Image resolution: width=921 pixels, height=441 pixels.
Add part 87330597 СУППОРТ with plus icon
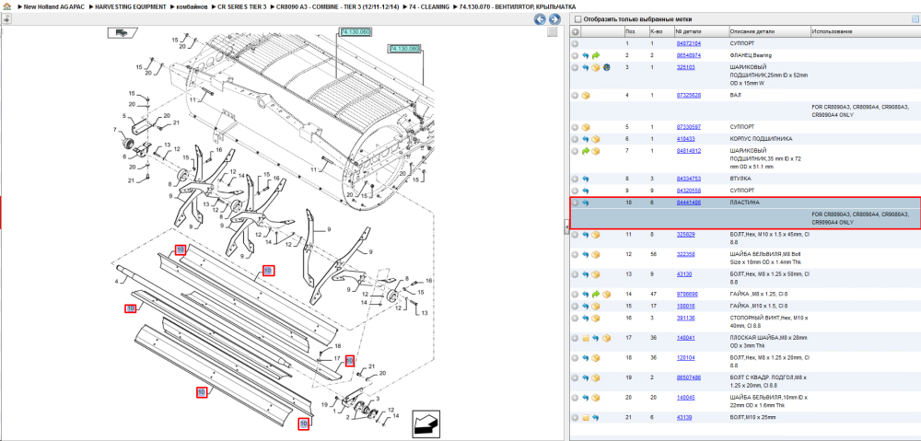click(x=575, y=127)
